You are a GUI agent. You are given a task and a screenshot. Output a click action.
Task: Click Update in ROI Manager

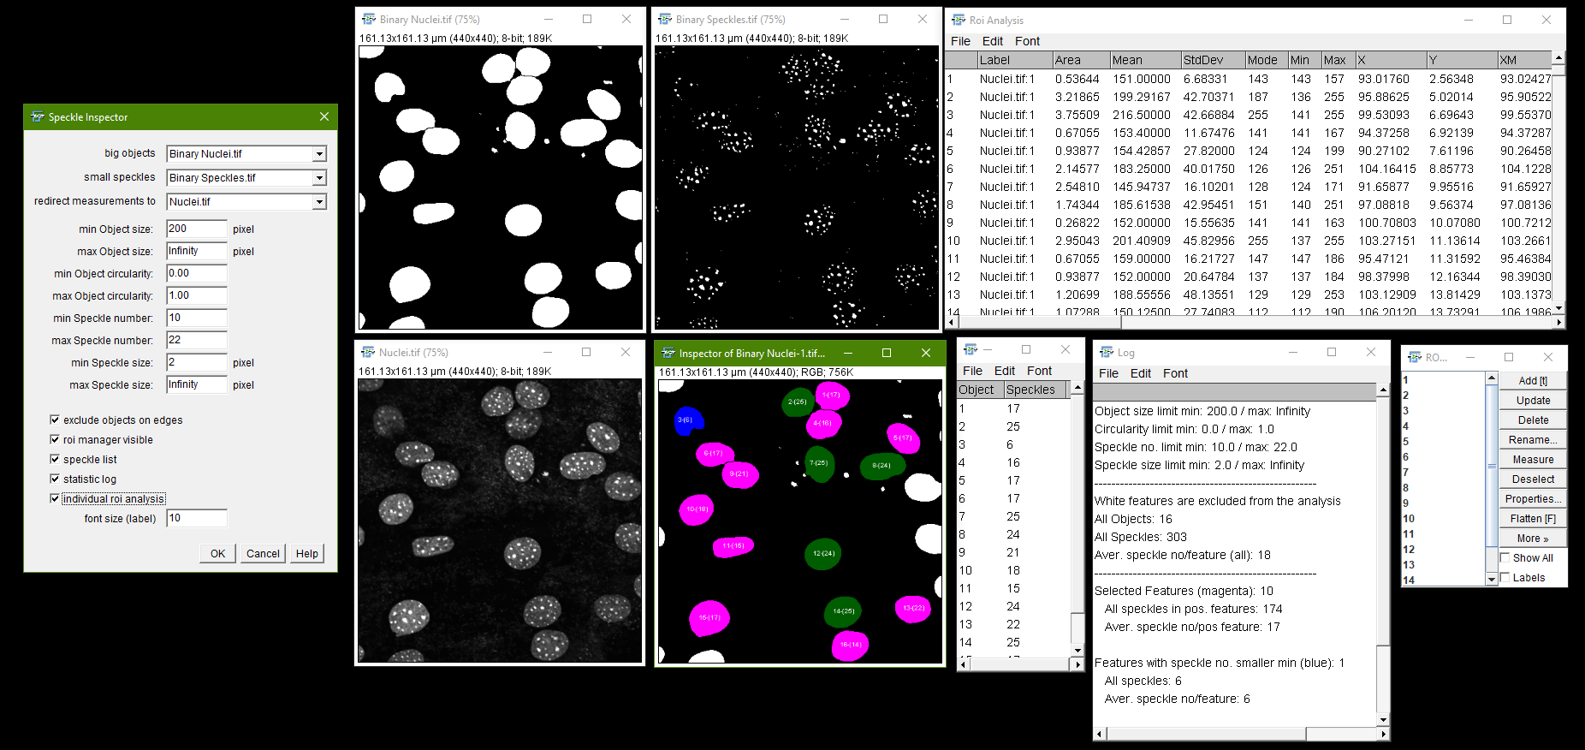tap(1533, 401)
